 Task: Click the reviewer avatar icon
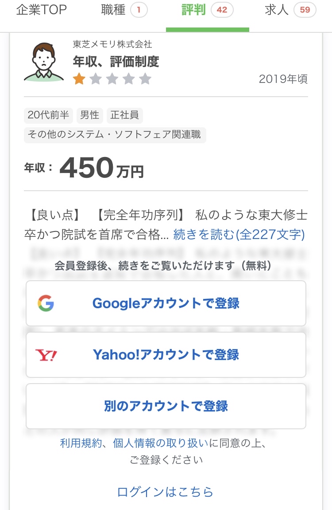pyautogui.click(x=43, y=62)
